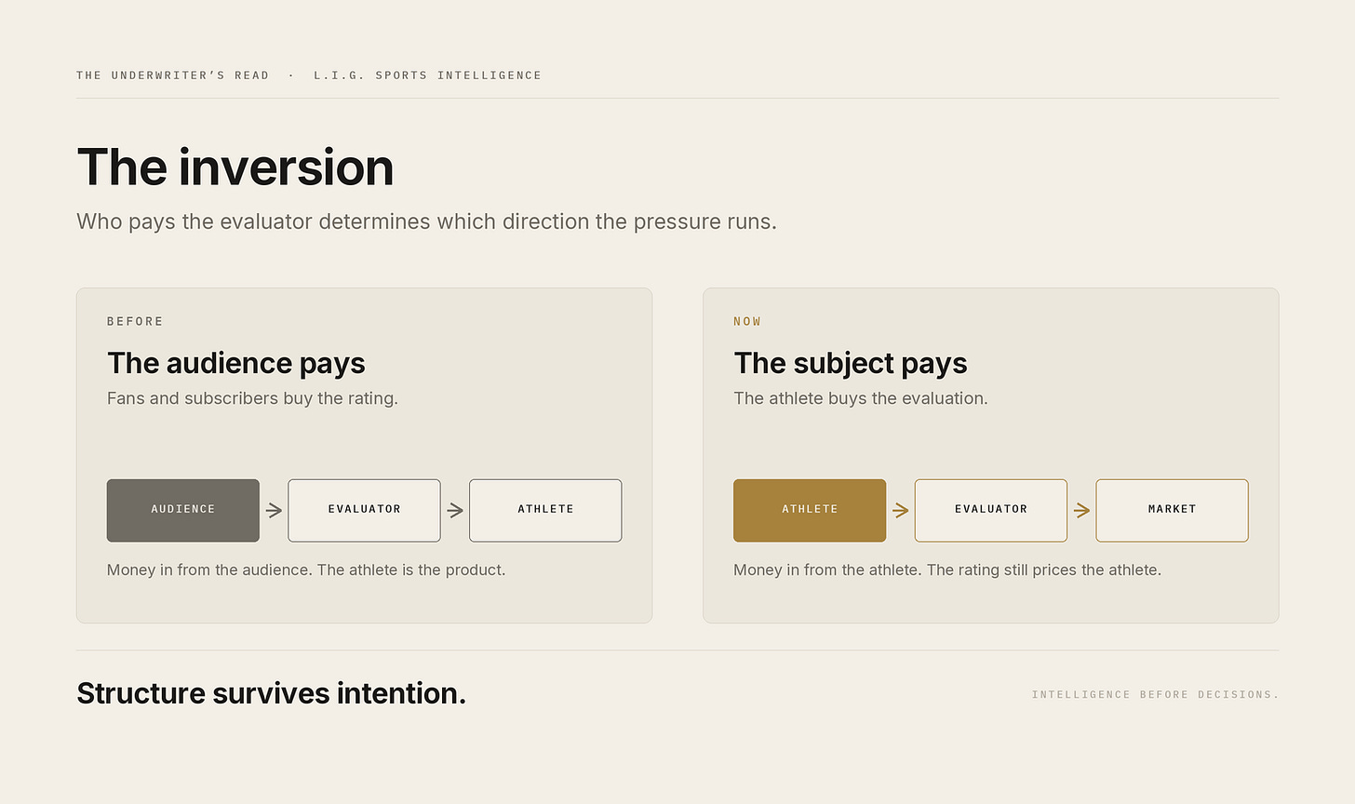Click the gold NOW label
The width and height of the screenshot is (1355, 804).
click(747, 322)
